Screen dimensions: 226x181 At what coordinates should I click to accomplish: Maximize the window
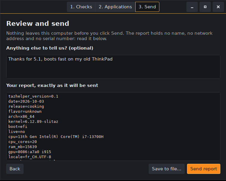(205, 7)
